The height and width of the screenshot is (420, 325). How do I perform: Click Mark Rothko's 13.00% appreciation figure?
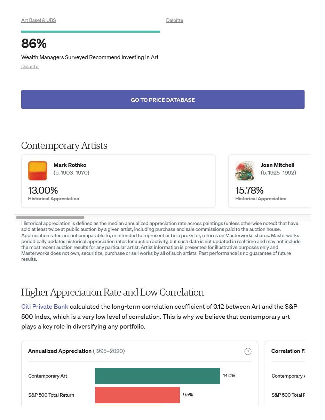pos(43,190)
